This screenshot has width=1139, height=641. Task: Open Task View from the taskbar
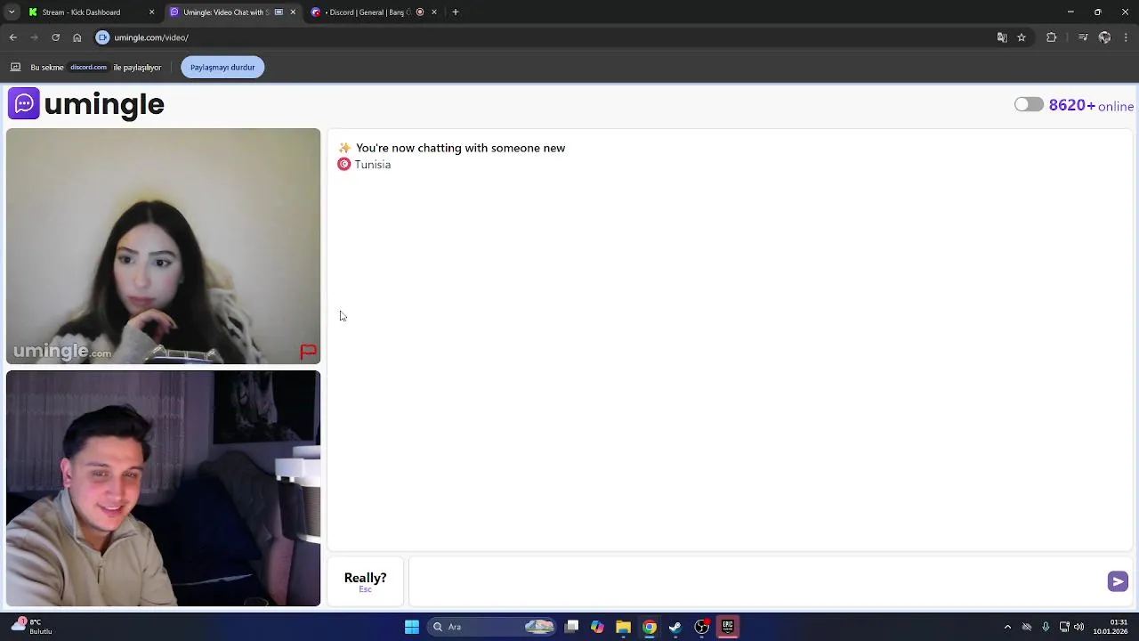tap(572, 627)
